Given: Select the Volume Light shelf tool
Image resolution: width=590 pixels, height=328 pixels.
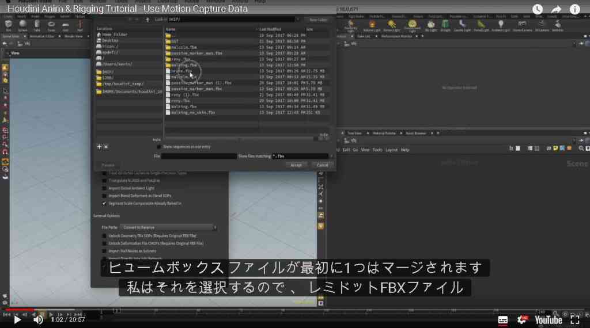Looking at the screenshot, I should (x=372, y=26).
